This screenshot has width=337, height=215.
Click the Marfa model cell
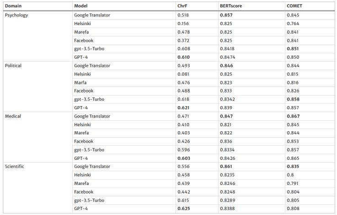(80, 82)
